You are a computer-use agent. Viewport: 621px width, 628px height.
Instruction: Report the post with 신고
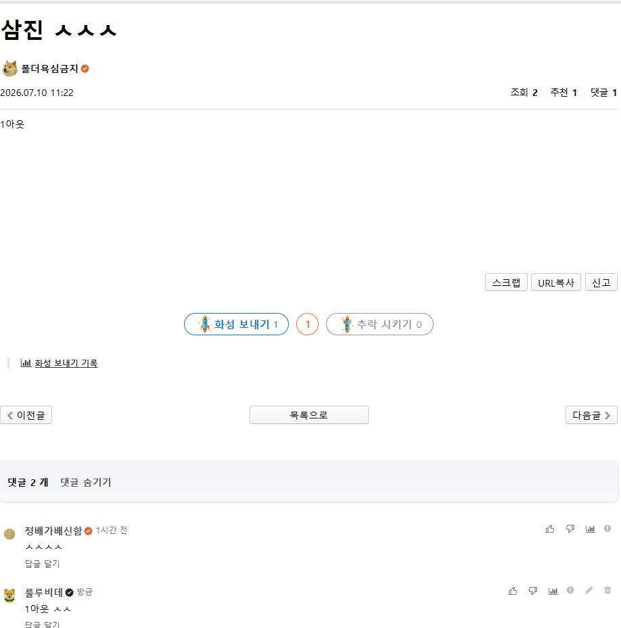point(601,283)
